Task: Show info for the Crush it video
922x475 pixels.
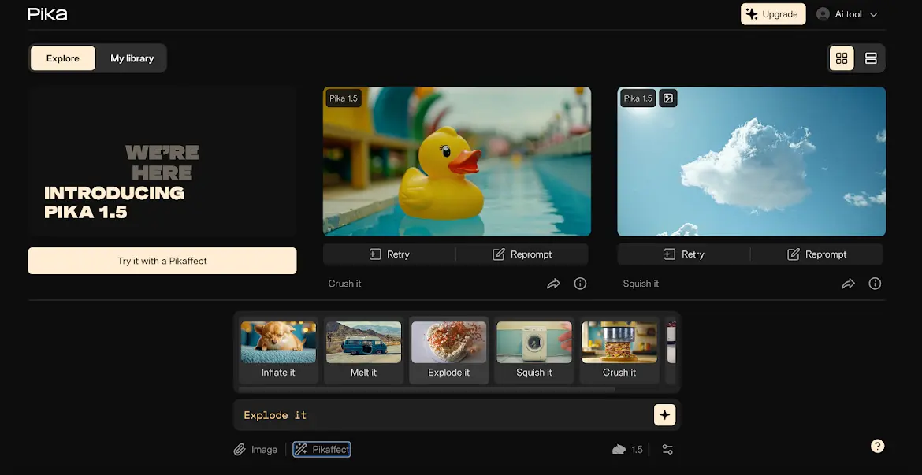Action: pyautogui.click(x=580, y=284)
